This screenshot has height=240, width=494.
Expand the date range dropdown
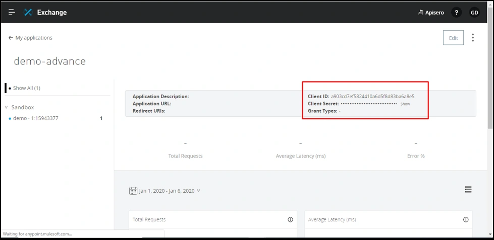pos(198,191)
